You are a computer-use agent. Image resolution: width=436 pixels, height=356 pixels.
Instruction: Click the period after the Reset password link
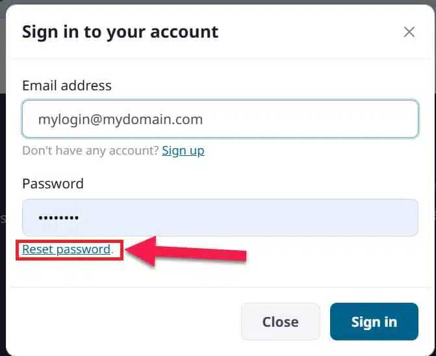[112, 250]
